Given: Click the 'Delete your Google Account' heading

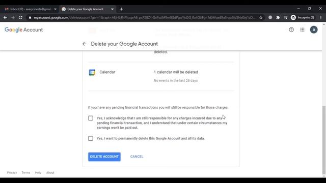Looking at the screenshot, I should pyautogui.click(x=124, y=44).
